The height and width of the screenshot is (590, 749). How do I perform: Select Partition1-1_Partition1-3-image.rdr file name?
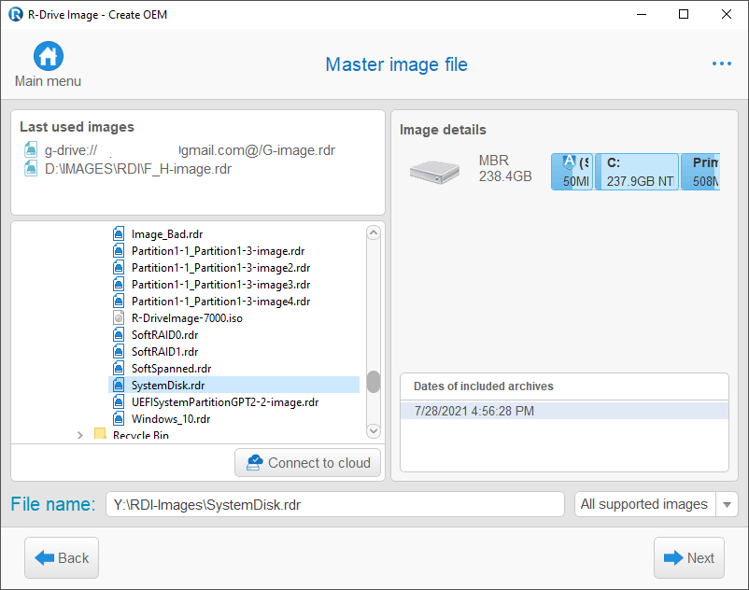pyautogui.click(x=219, y=251)
